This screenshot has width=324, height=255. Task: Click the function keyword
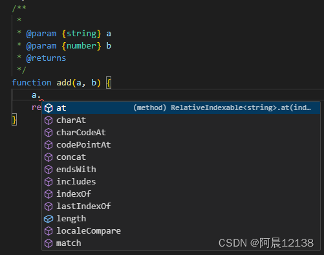coord(32,83)
